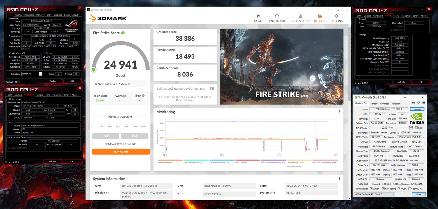
Task: Click the Graphics score value 38 386
Action: (x=185, y=39)
